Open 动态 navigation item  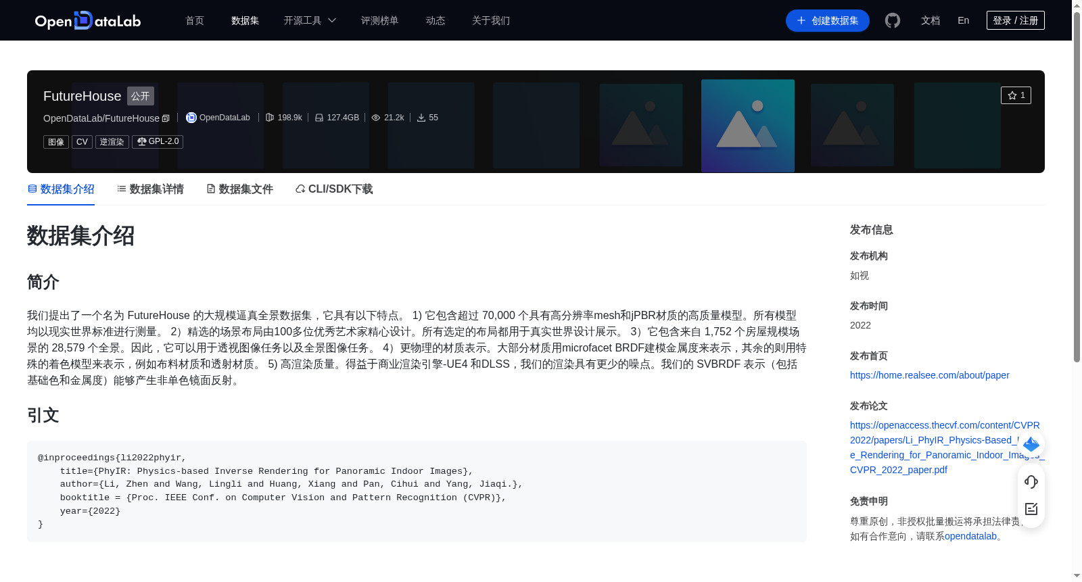tap(436, 20)
